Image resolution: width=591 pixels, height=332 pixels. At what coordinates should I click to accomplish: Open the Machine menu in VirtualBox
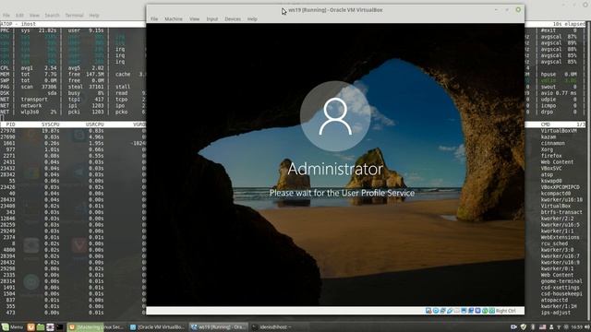[x=174, y=18]
